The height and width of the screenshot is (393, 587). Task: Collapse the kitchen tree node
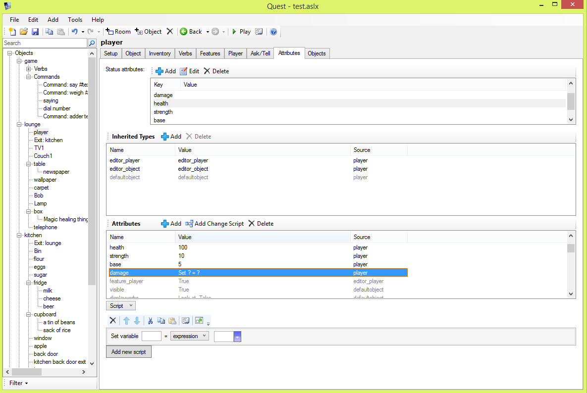19,236
